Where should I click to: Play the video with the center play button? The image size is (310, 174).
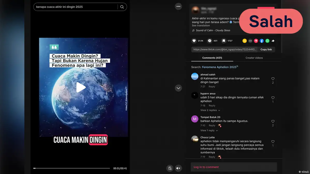click(81, 88)
